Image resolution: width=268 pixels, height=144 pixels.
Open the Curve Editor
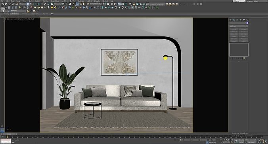click(x=123, y=4)
